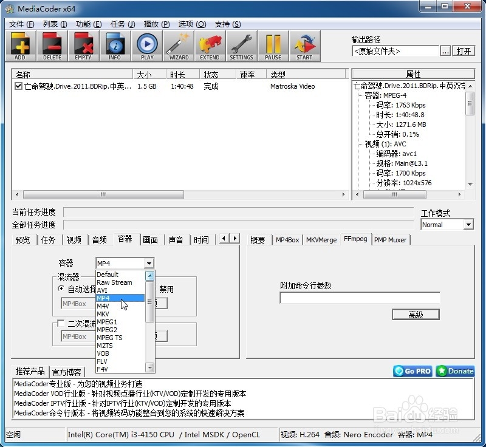Click the PAUSE toolbar icon

click(x=273, y=46)
